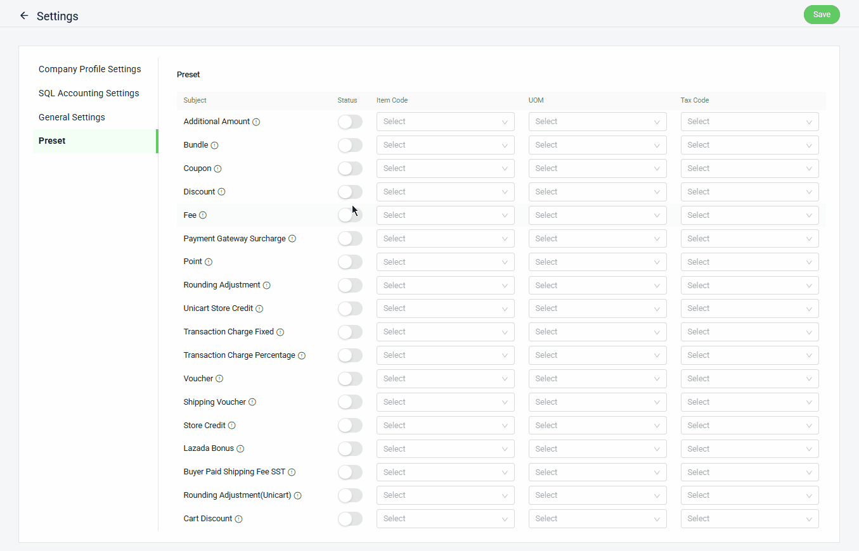The width and height of the screenshot is (859, 551).
Task: Open the UOM dropdown for Point
Action: [x=597, y=262]
